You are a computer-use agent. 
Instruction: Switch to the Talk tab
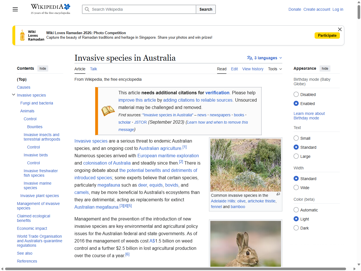click(x=93, y=69)
